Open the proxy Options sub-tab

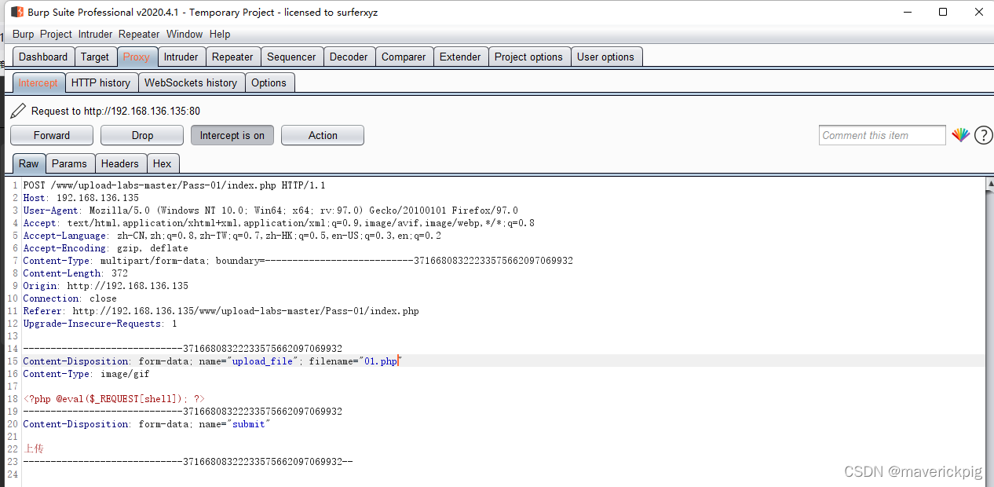coord(269,82)
